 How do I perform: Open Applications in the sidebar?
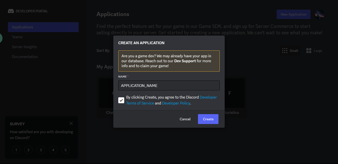tap(43, 27)
